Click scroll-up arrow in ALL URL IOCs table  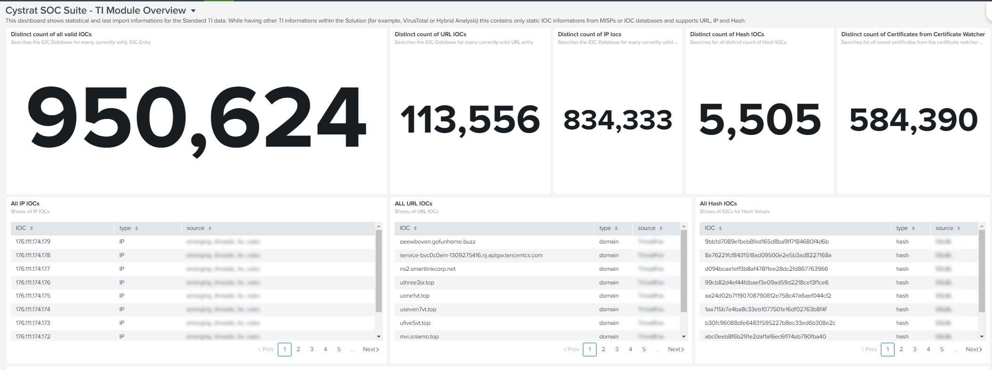pos(684,227)
